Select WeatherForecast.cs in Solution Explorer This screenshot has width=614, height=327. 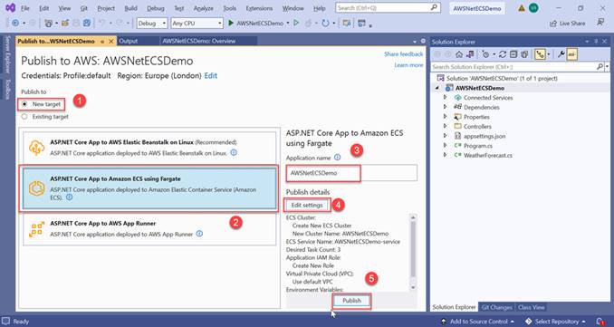[487, 155]
